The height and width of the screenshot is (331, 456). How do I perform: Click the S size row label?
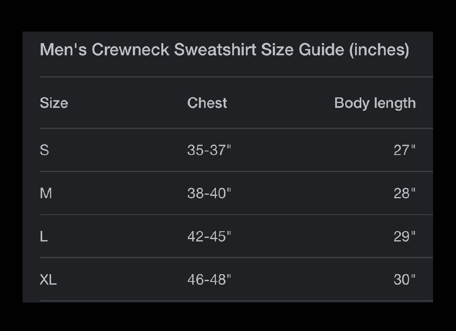pyautogui.click(x=44, y=150)
